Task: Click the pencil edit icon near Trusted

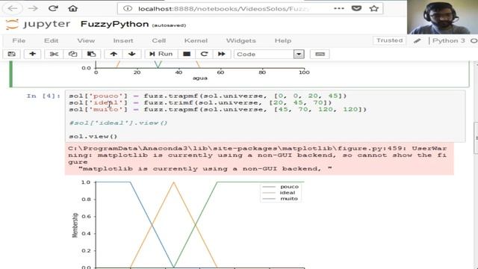Action: coord(417,40)
